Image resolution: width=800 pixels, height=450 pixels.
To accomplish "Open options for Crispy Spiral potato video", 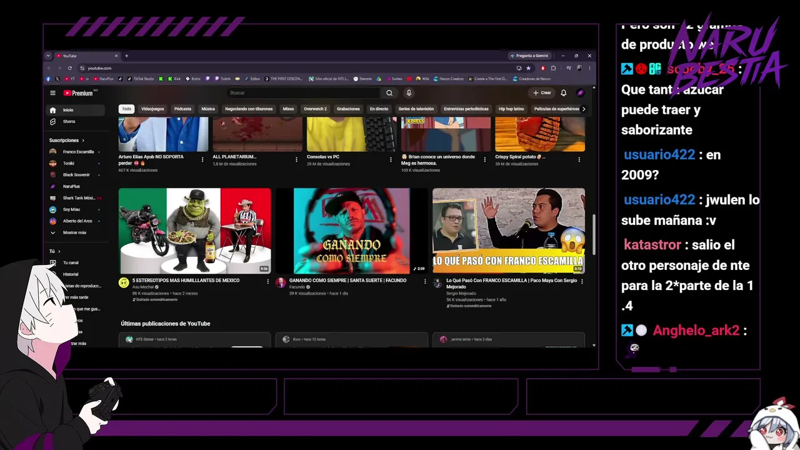I will [579, 159].
